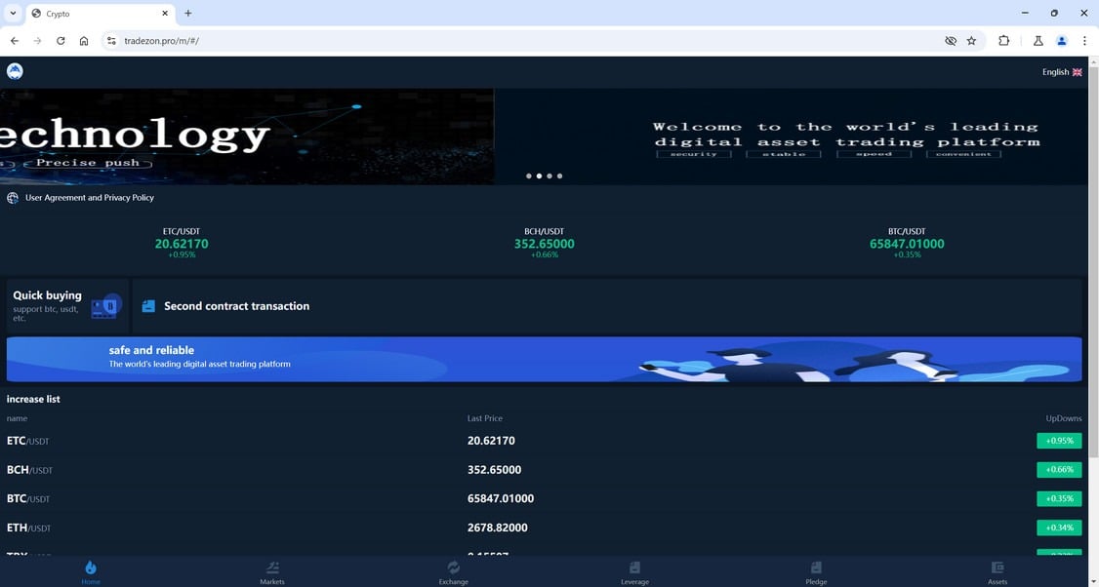Open a new browser tab with plus button
Screen dimensions: 1099x587
pyautogui.click(x=186, y=13)
